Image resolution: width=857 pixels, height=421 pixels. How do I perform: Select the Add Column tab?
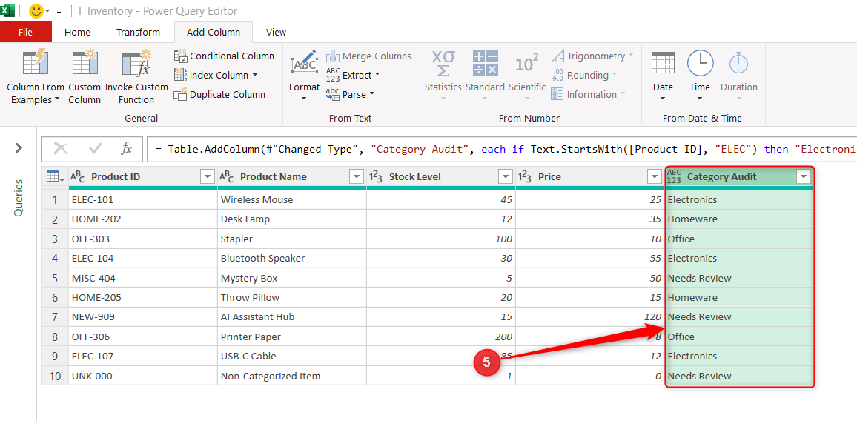[214, 33]
